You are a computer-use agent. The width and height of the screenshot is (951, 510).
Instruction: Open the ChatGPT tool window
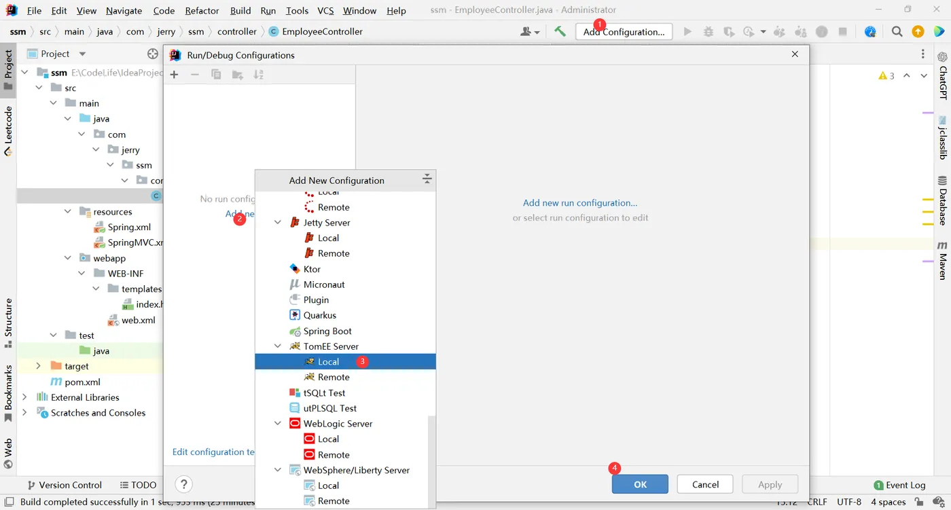[x=942, y=76]
